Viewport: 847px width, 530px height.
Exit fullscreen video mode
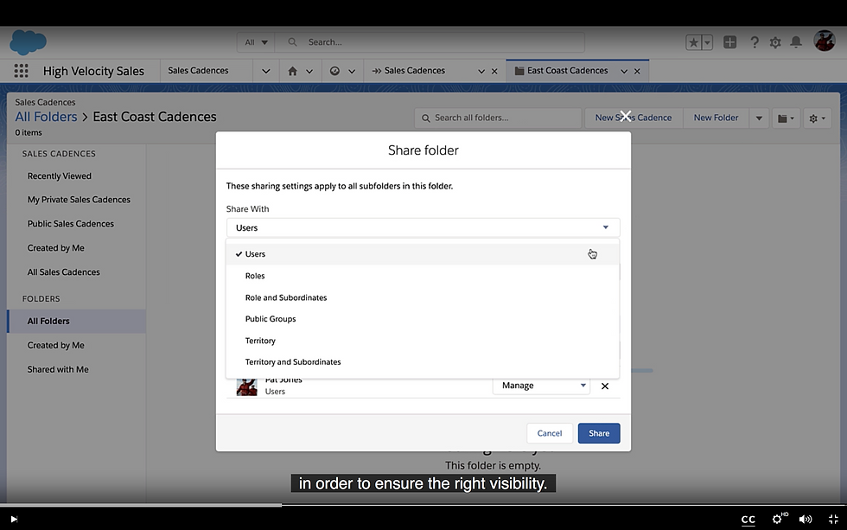tap(833, 520)
